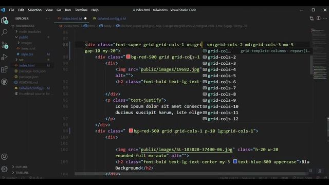Click the red bg-red-500 swatch on line 99
329x185 pixels.
pyautogui.click(x=131, y=131)
